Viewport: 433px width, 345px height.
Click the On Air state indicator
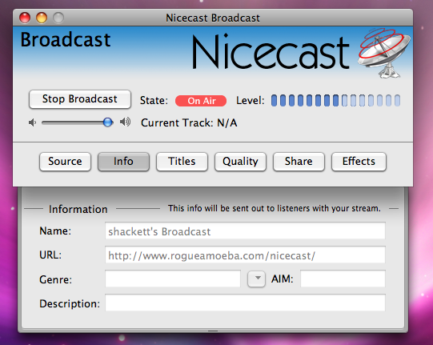201,101
